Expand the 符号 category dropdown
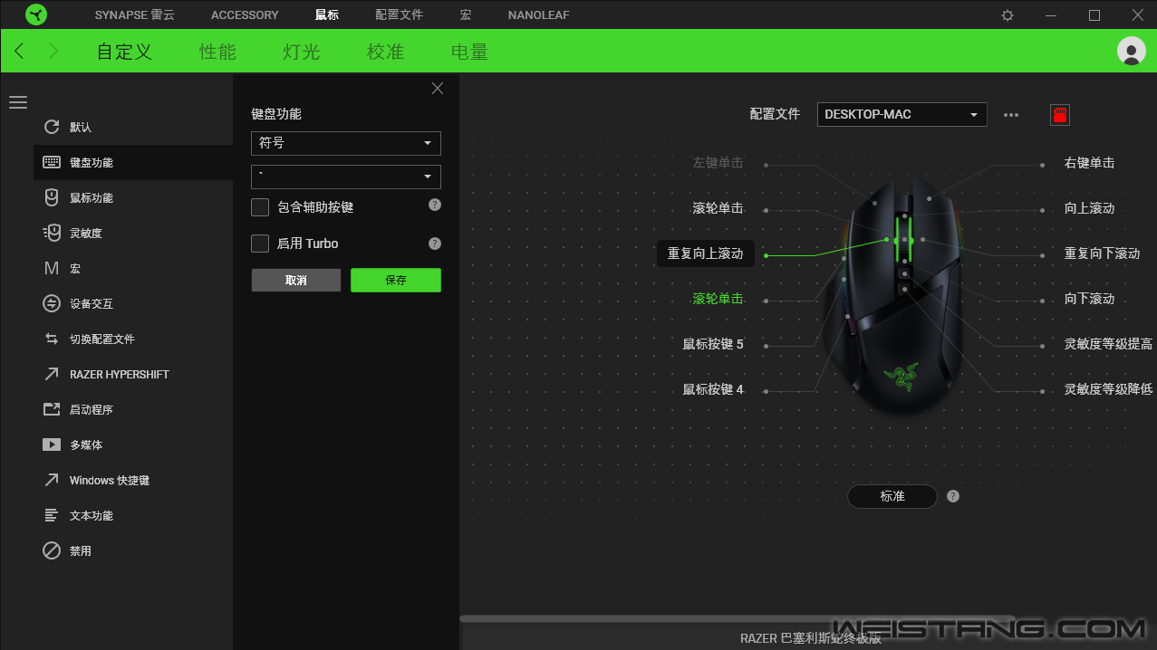1157x650 pixels. pyautogui.click(x=345, y=143)
